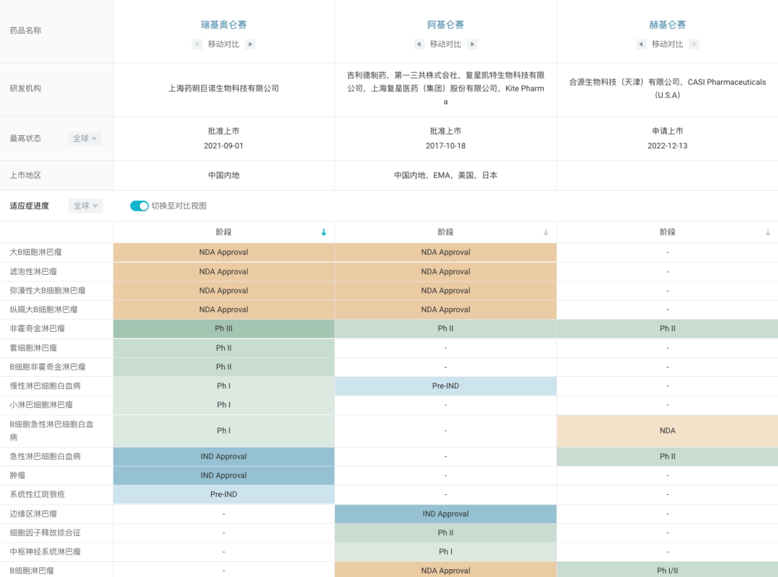The image size is (778, 577).
Task: Select 慢性淋巴细胞白血病 row label
Action: (45, 386)
